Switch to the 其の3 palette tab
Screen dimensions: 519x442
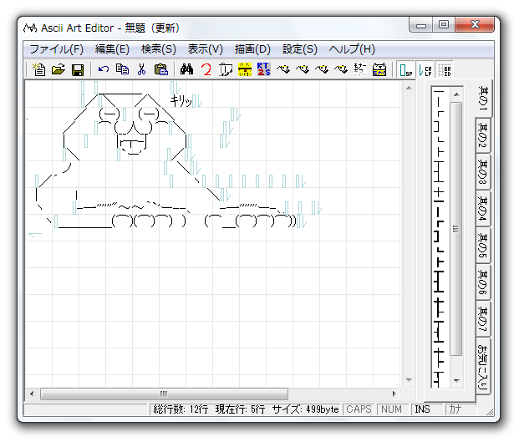click(483, 172)
